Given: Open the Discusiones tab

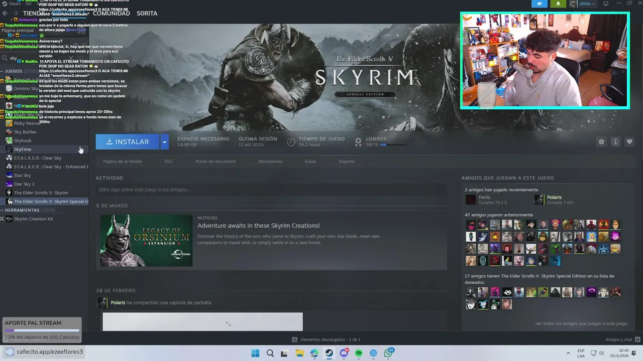Looking at the screenshot, I should 270,161.
